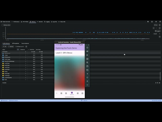Collapse the Memory chart section

coord(6,25)
